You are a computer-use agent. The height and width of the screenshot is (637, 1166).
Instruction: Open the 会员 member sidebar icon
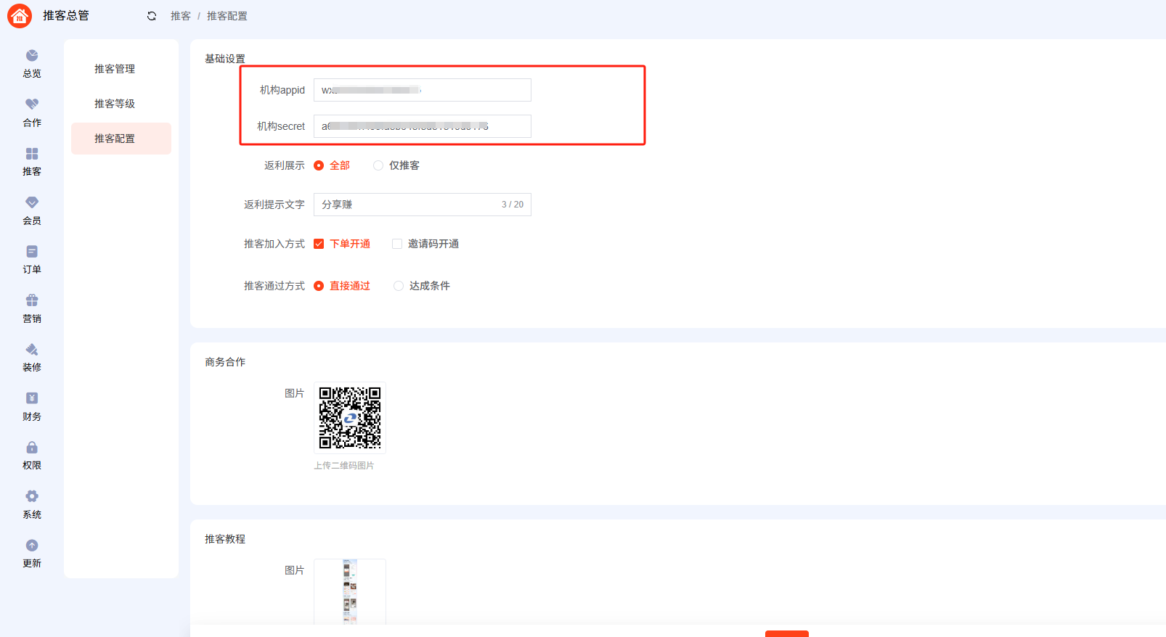[32, 202]
